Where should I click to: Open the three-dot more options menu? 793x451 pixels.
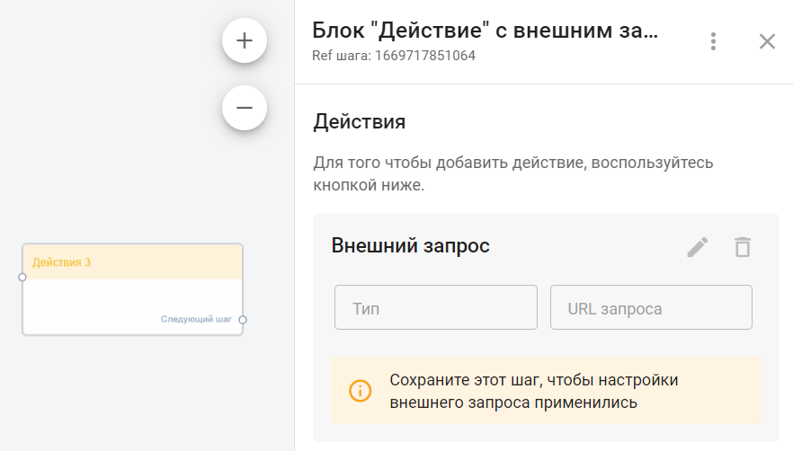713,41
